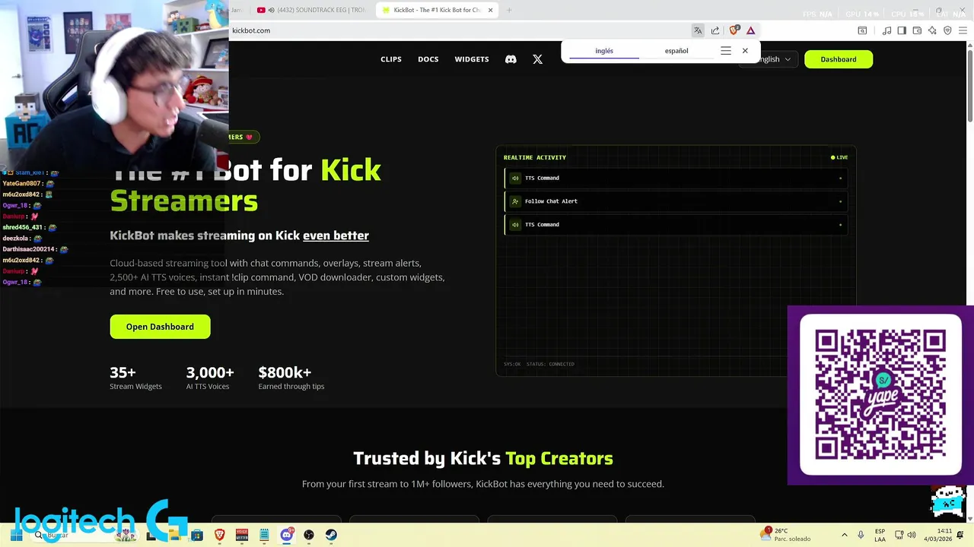
Task: Open Discord from the taskbar
Action: tap(286, 535)
